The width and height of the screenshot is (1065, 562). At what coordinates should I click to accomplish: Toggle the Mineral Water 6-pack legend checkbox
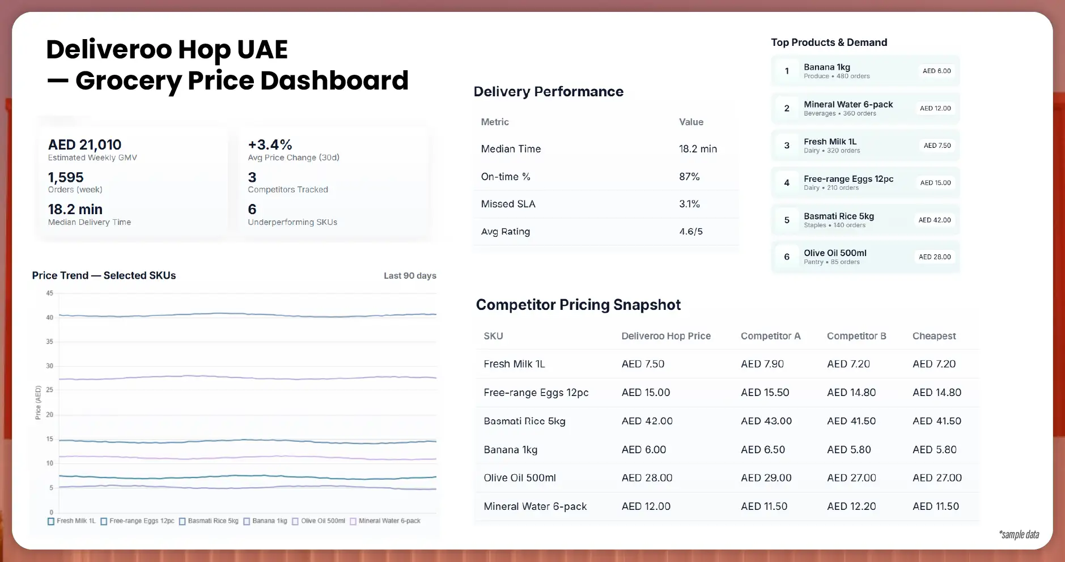[x=354, y=520]
